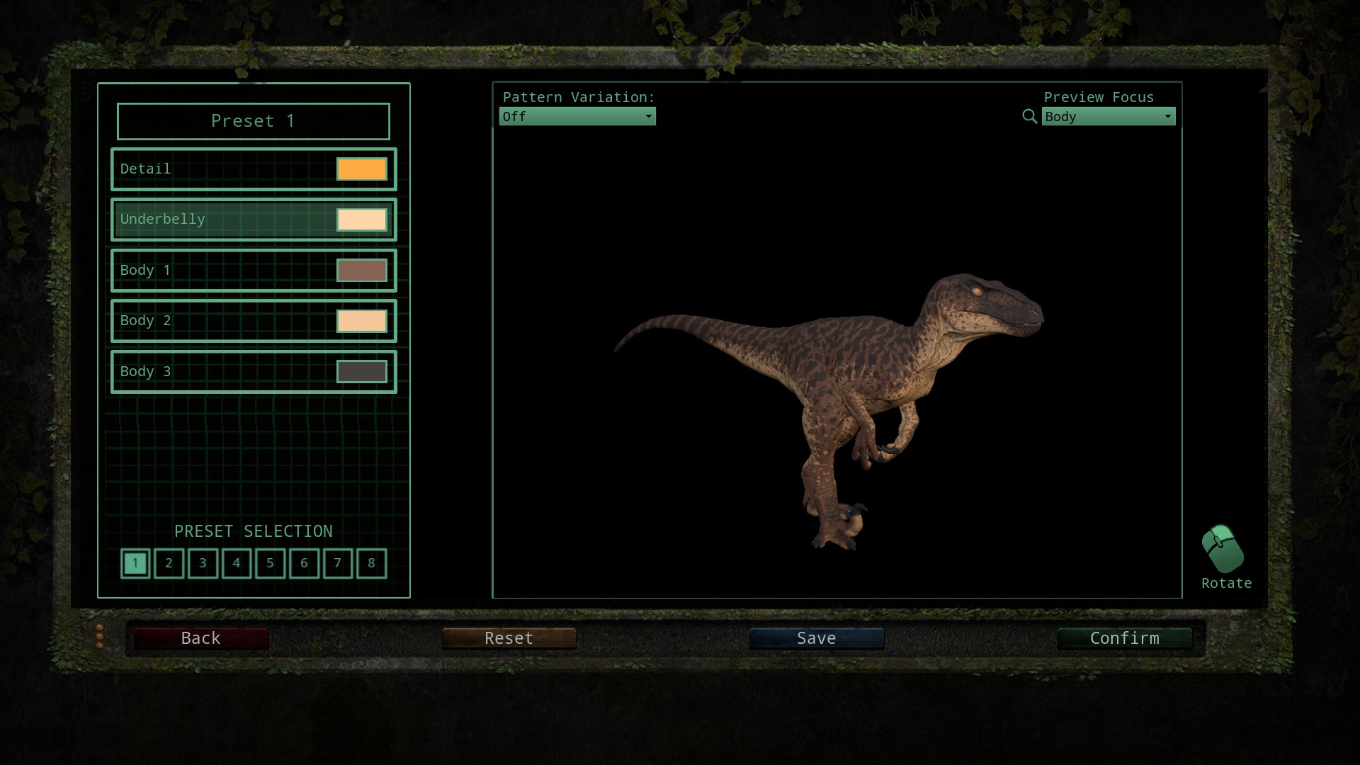Confirm the dinosaur skin selection
This screenshot has height=765, width=1360.
1124,638
